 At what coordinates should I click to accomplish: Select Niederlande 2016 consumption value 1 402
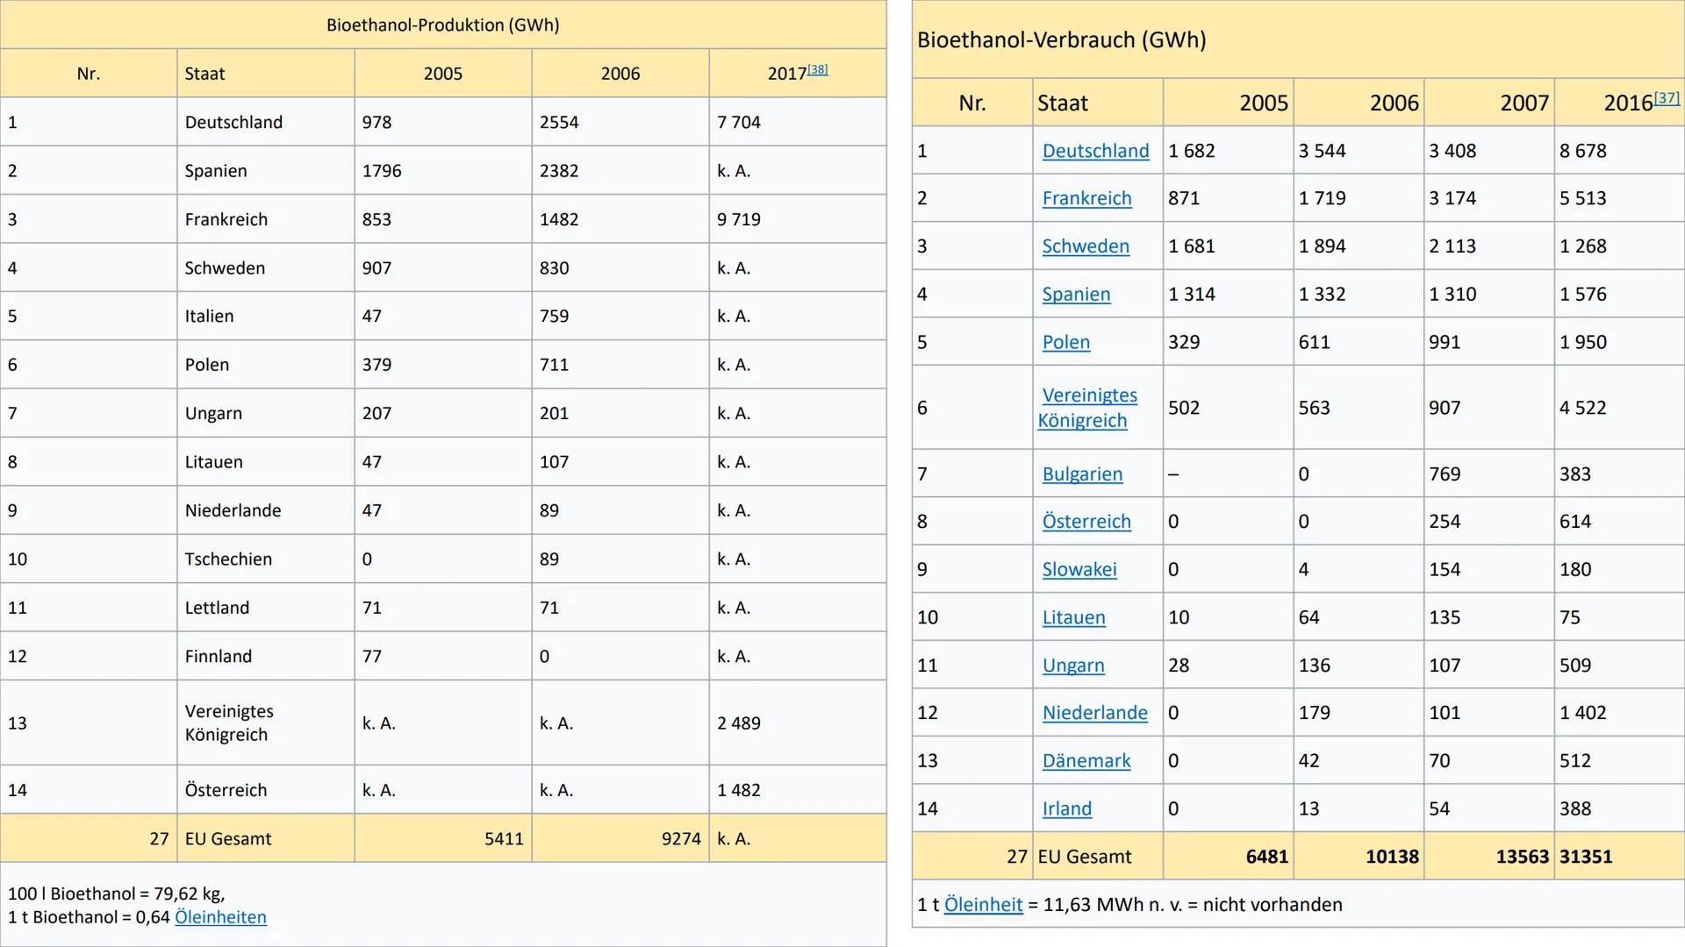pyautogui.click(x=1583, y=713)
